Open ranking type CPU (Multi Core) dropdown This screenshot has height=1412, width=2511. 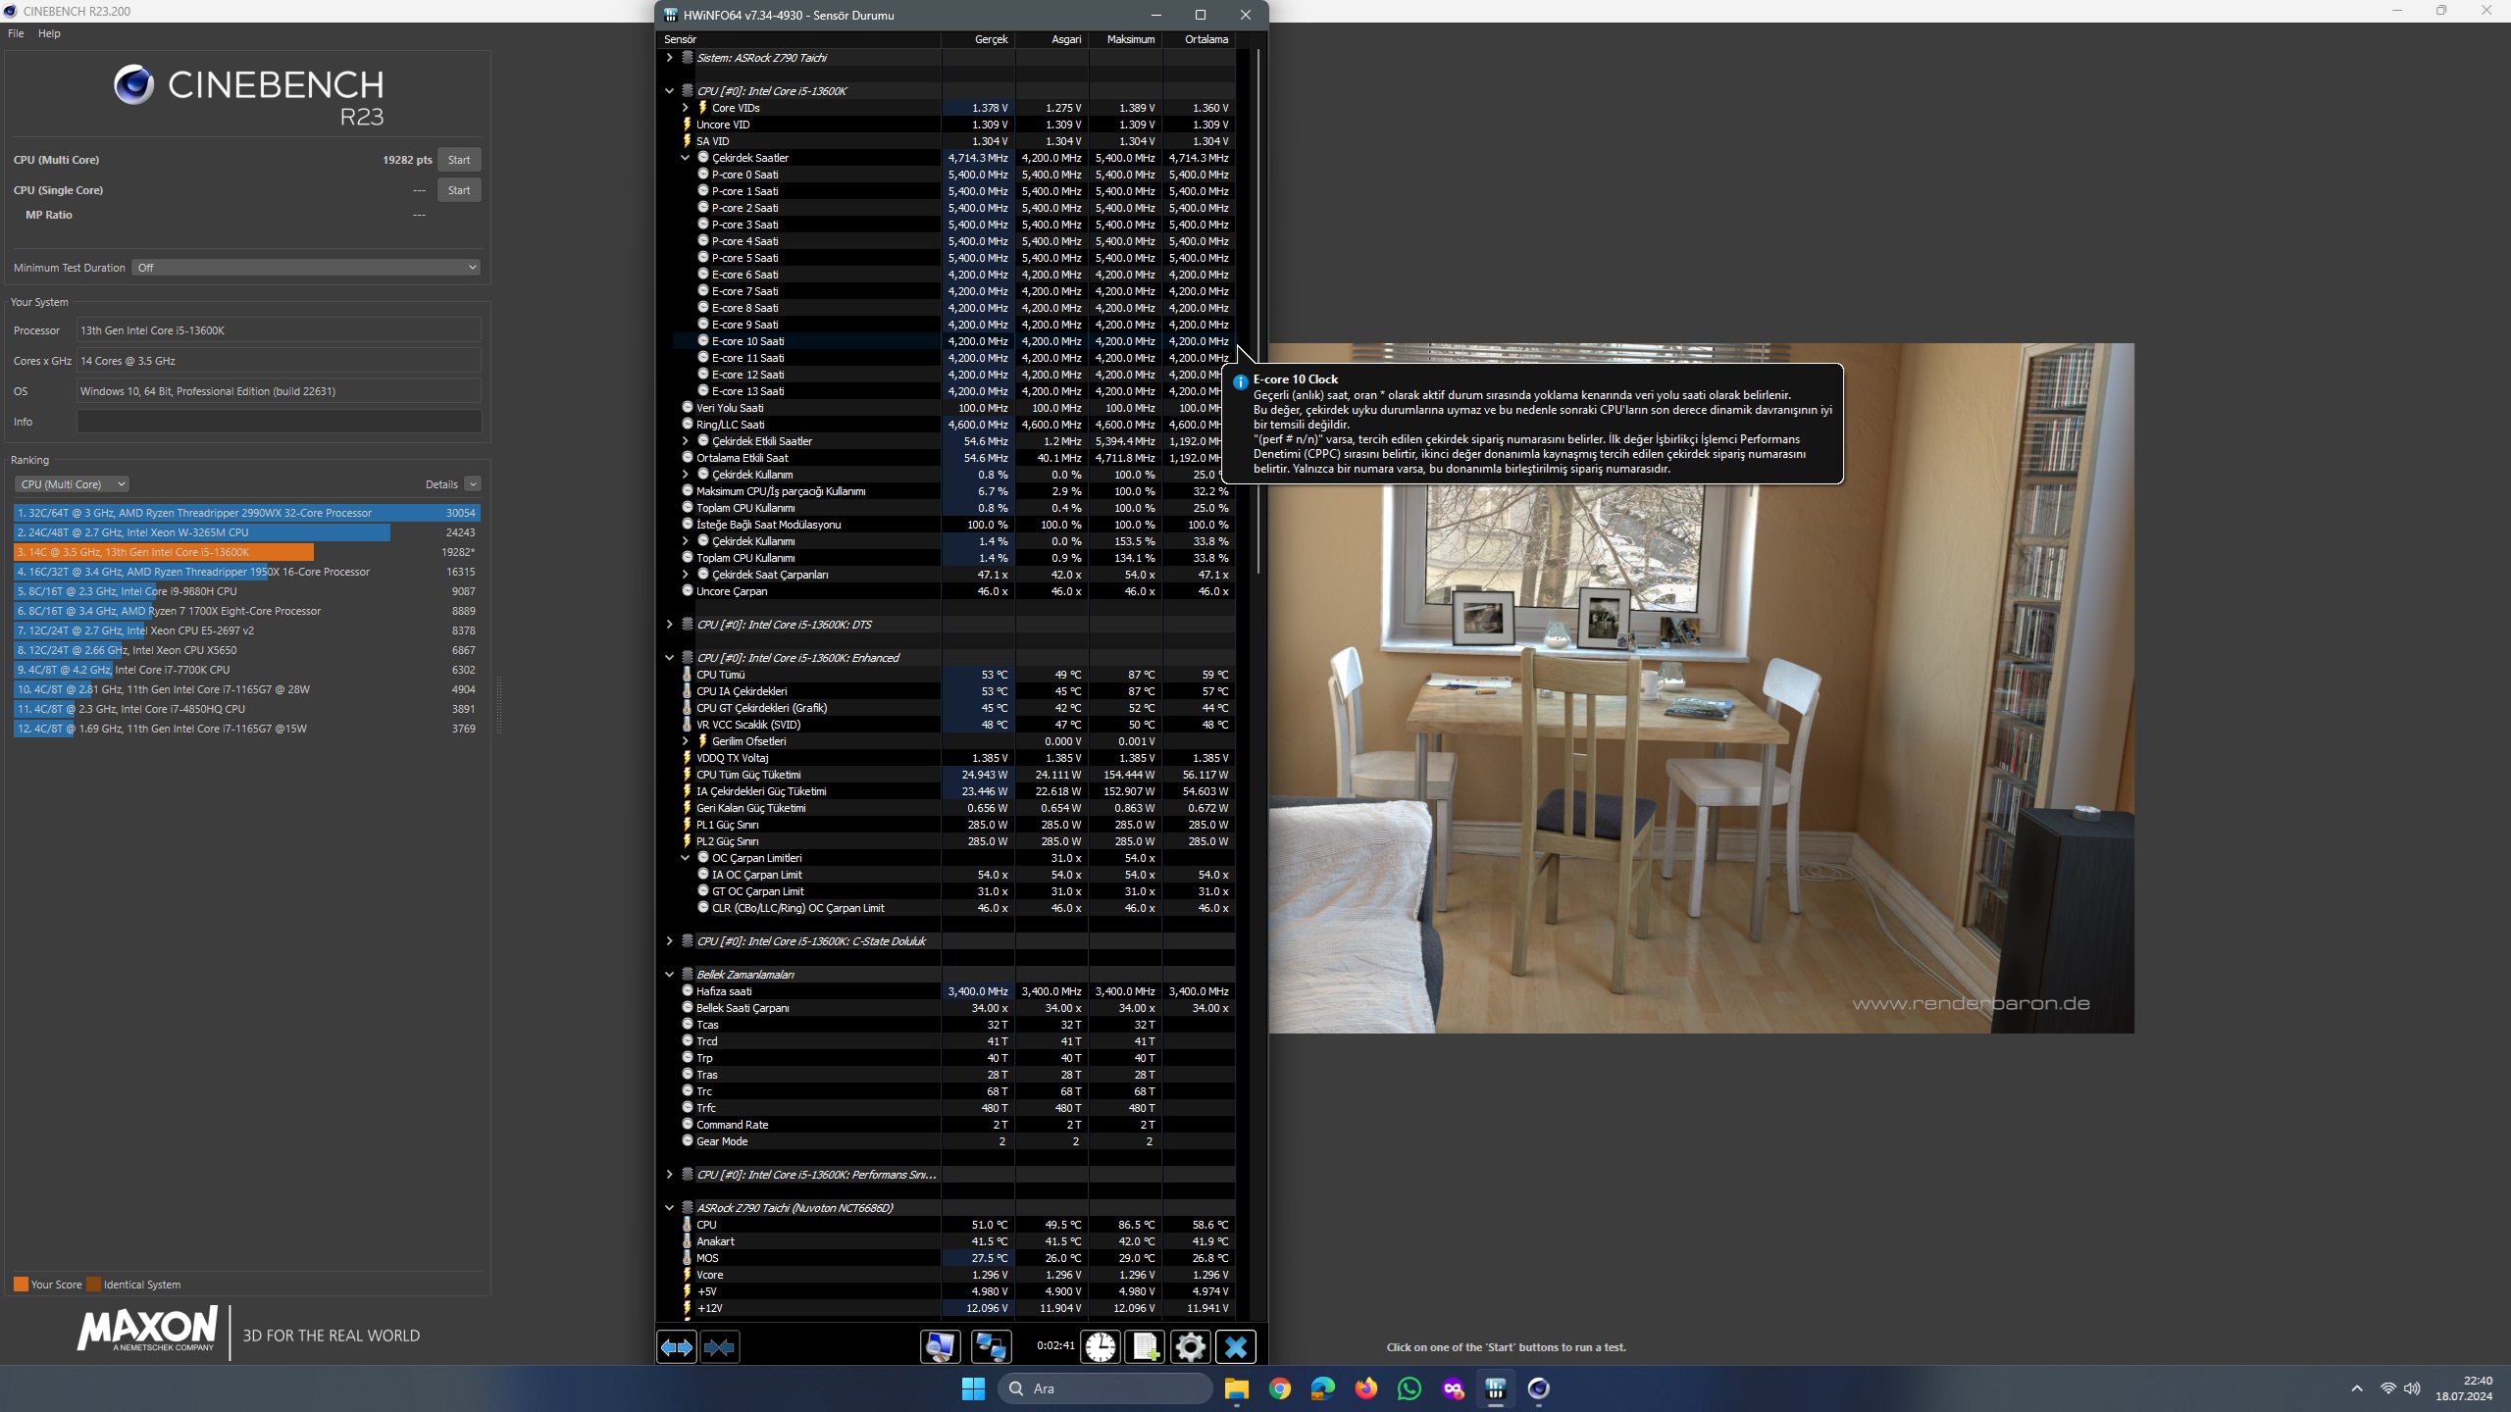tap(72, 484)
